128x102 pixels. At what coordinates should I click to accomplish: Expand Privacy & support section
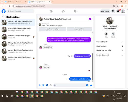[x=110, y=55]
